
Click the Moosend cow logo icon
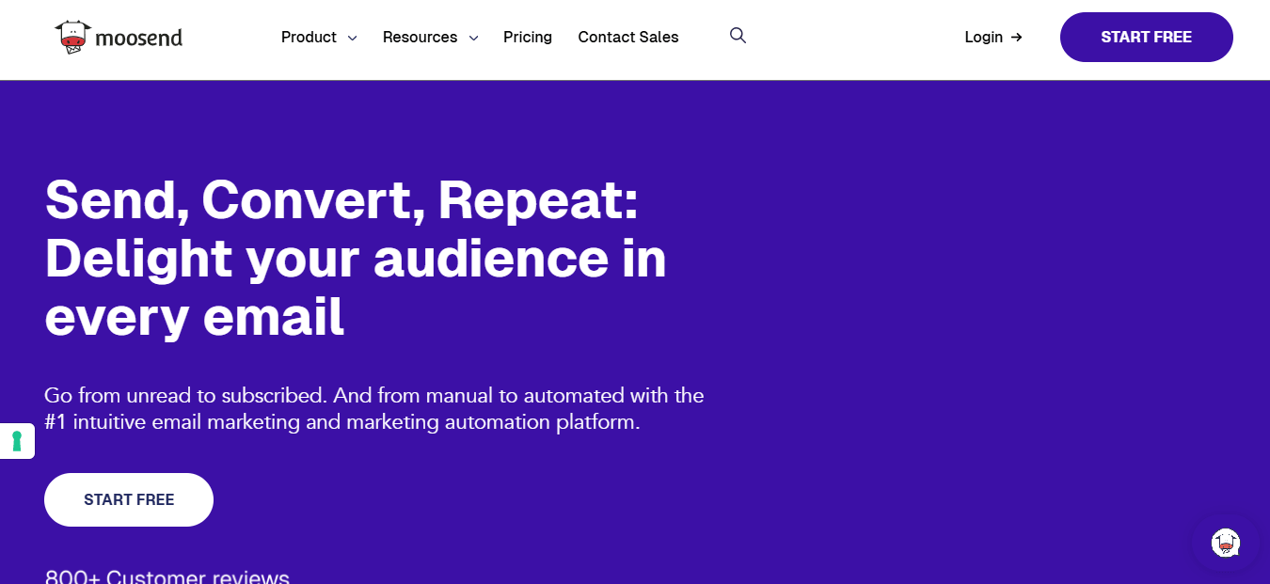[x=73, y=37]
